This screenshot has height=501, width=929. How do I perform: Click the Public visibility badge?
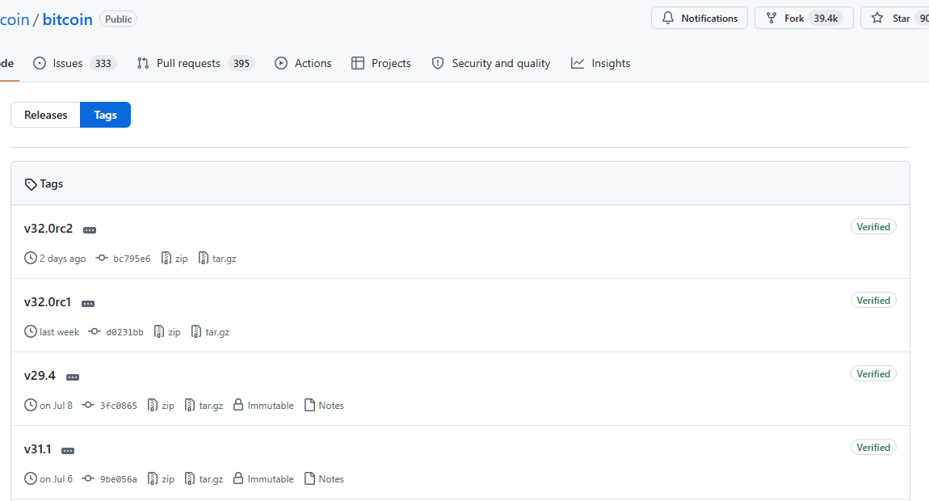tap(119, 19)
